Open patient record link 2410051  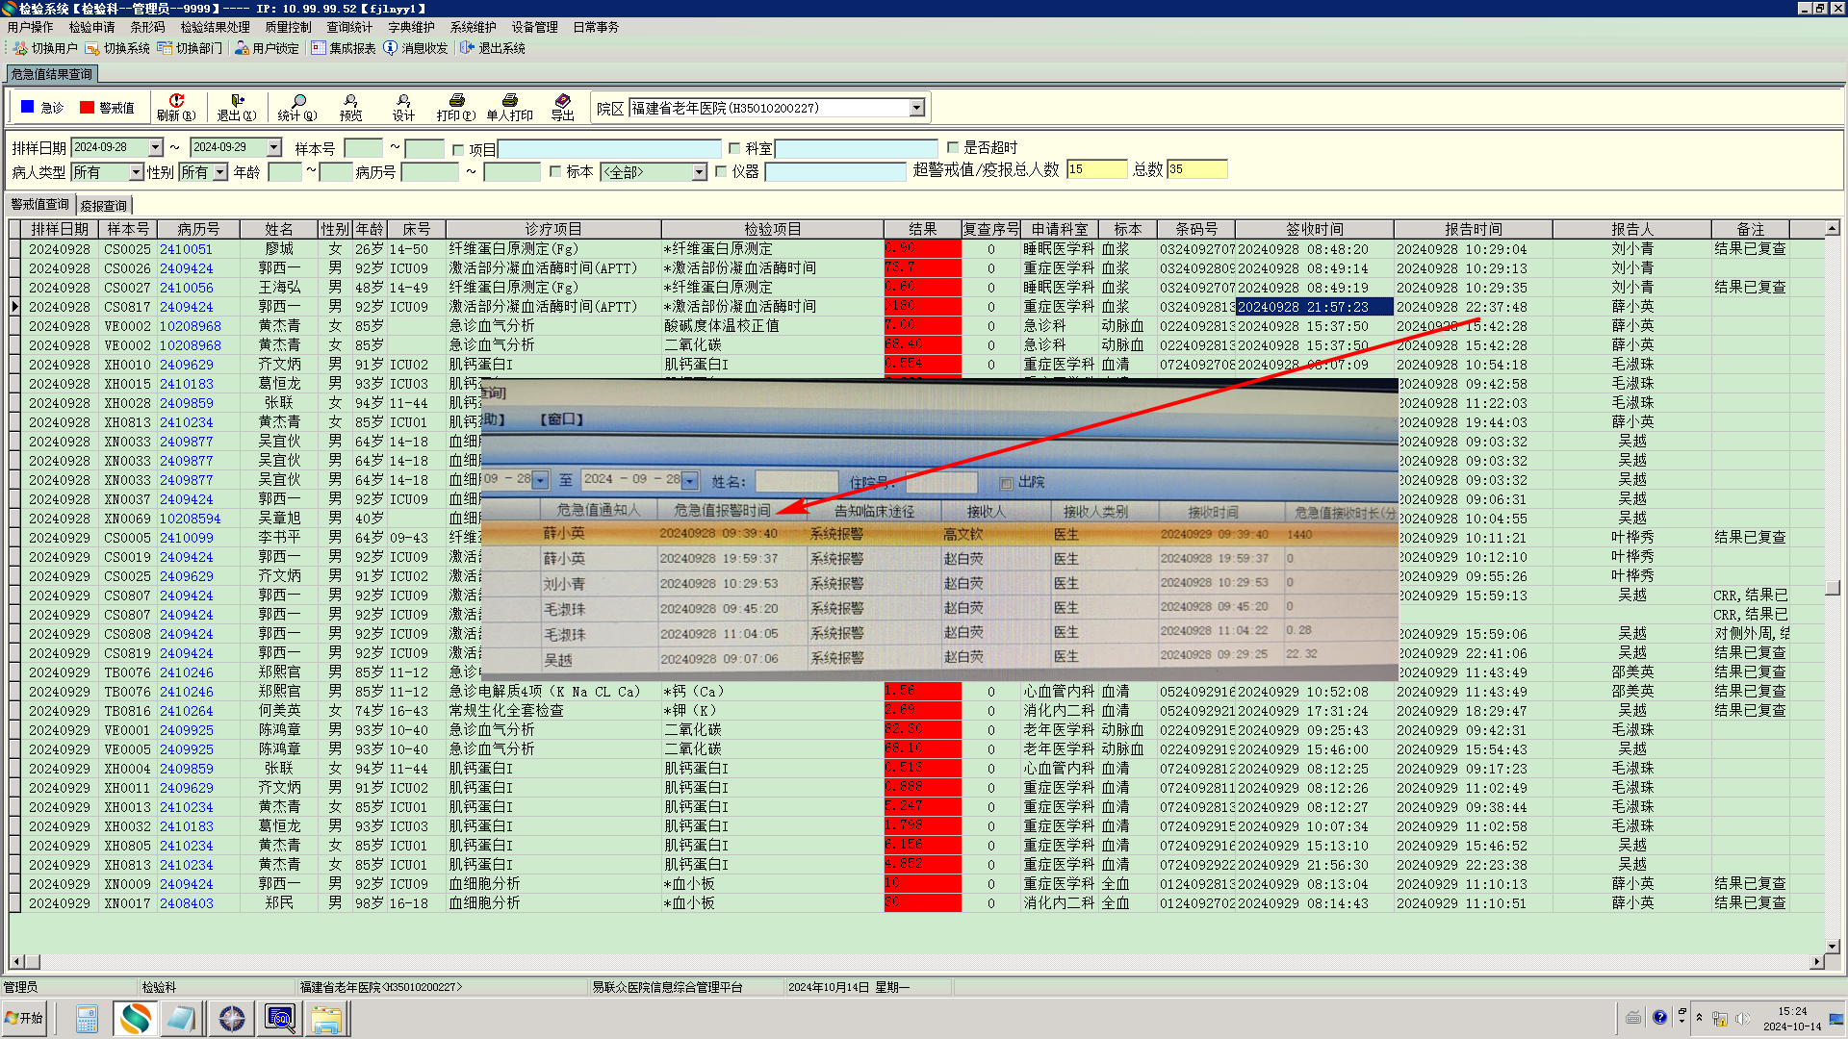(x=186, y=249)
